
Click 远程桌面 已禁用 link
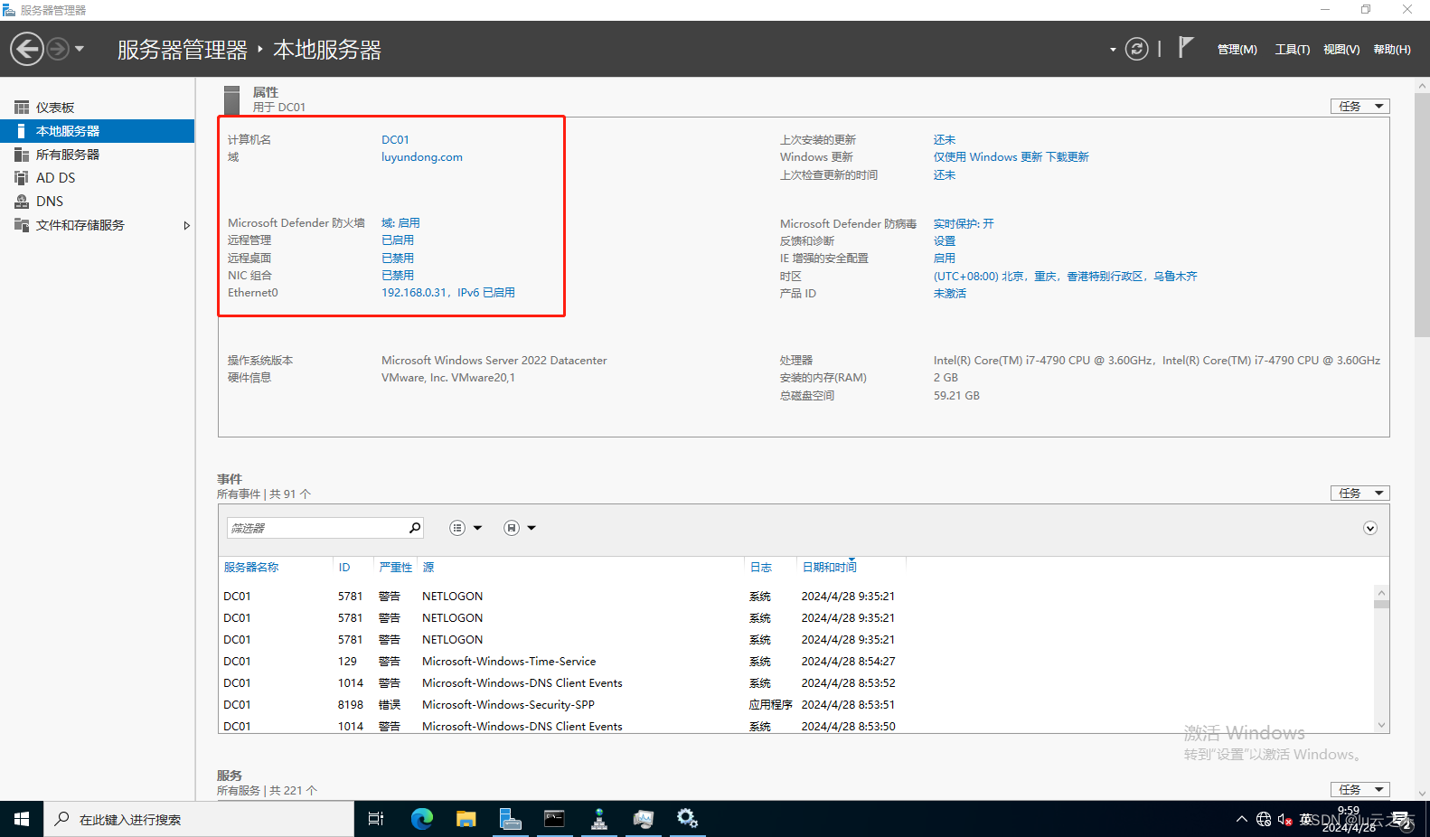pos(398,259)
